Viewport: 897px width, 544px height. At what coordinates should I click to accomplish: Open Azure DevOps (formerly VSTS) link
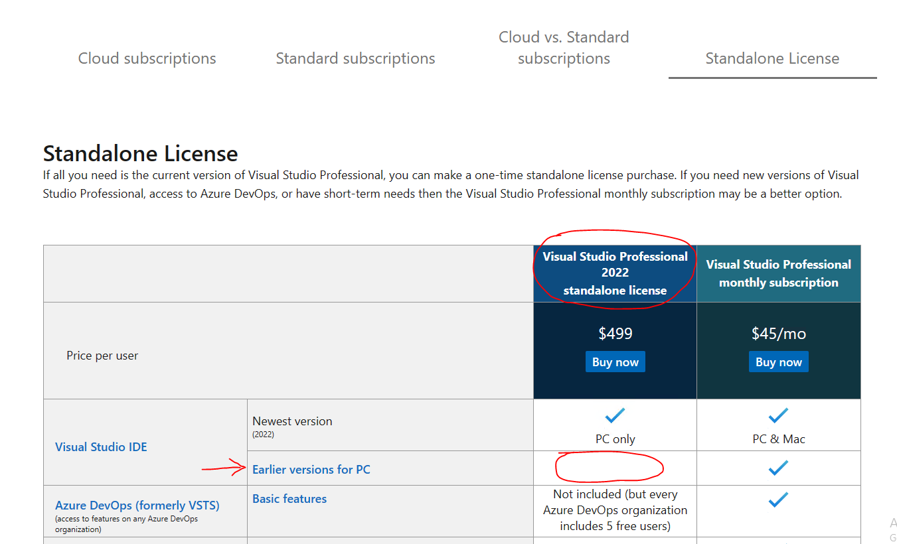(x=137, y=506)
